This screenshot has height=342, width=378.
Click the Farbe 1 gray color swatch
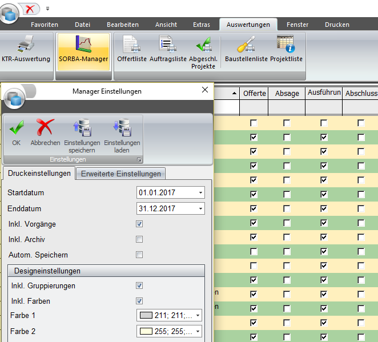146,315
